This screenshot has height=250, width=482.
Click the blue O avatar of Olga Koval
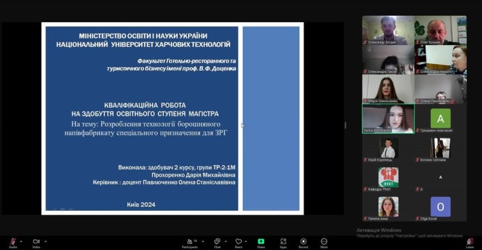440,207
